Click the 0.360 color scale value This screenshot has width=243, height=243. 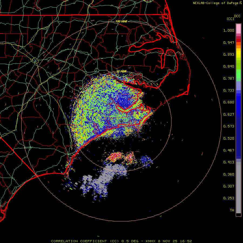coord(229,174)
